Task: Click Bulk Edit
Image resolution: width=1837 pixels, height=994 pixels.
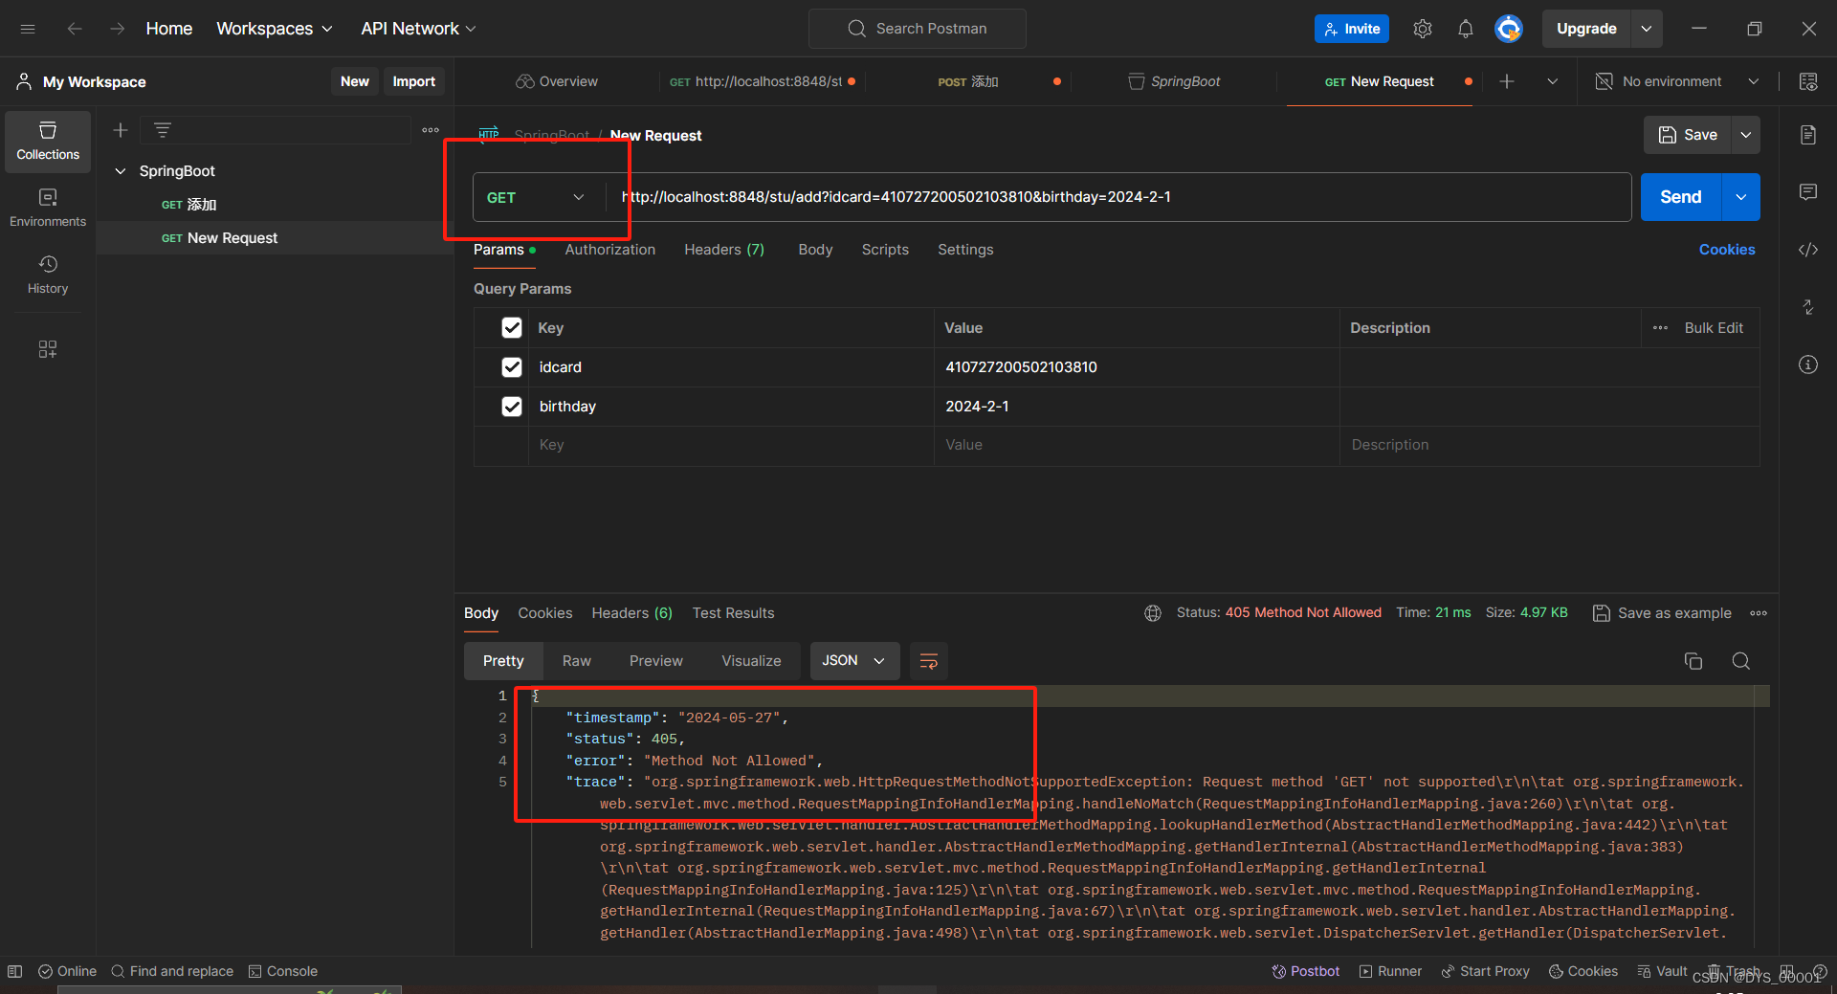Action: click(x=1714, y=328)
